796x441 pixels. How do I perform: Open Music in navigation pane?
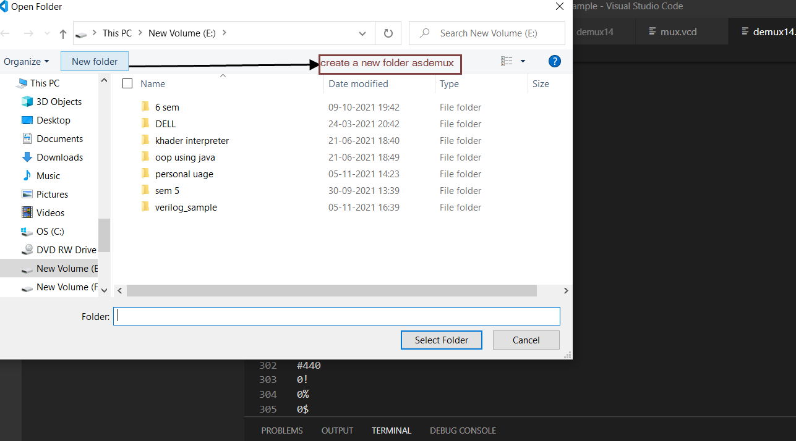48,175
